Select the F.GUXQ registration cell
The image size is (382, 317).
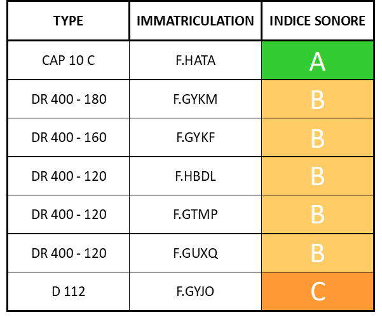[195, 253]
